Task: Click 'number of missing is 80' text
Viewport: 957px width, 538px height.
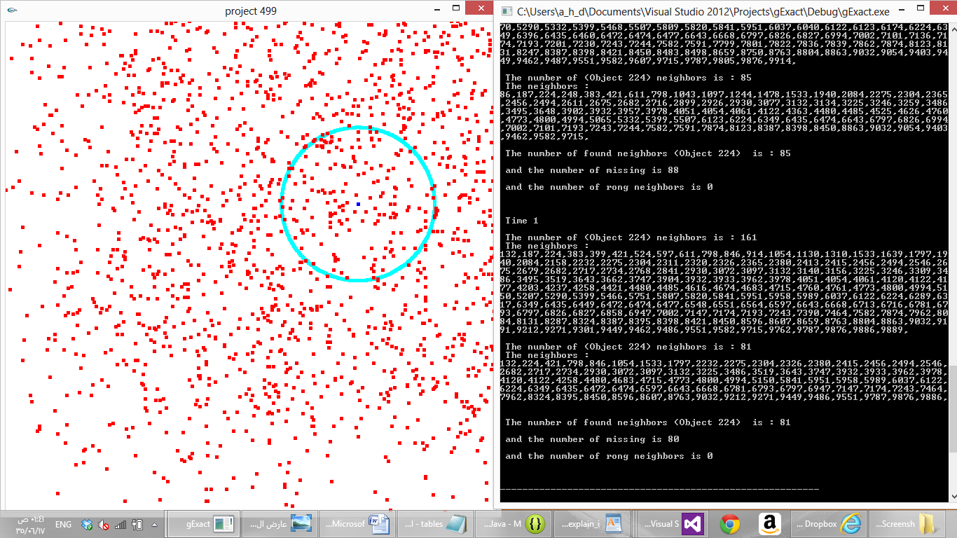Action: click(592, 439)
